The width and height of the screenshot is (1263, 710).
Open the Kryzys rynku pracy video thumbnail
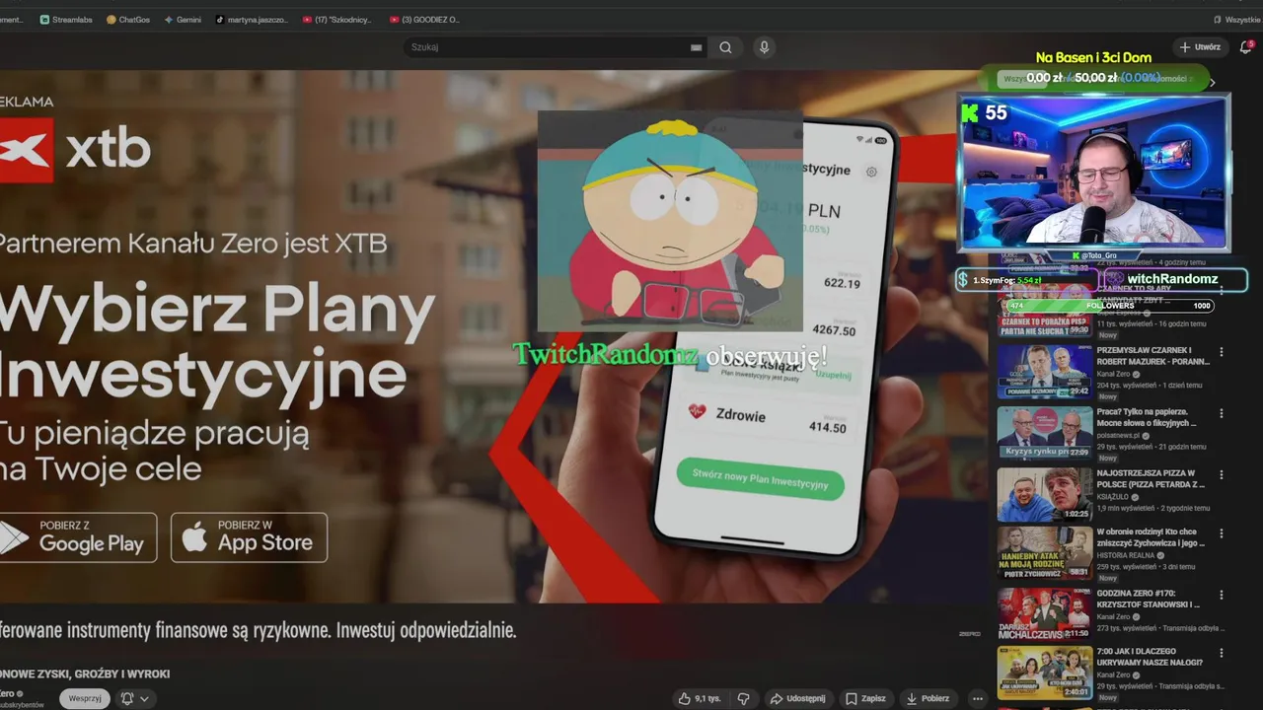[x=1044, y=432]
